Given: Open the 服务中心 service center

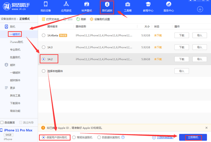Looking at the screenshot, I should pyautogui.click(x=168, y=7).
